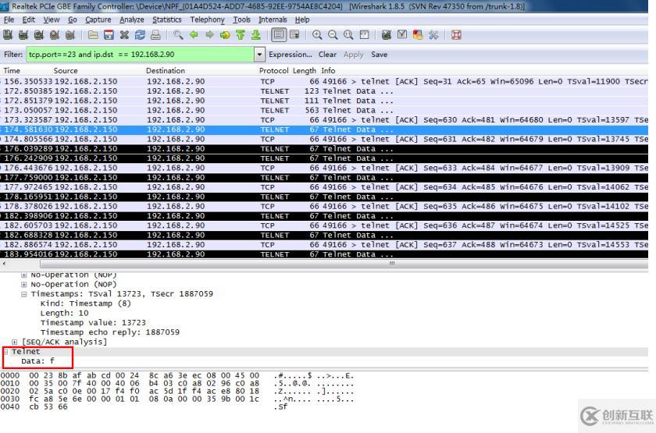Save this capture file icon
Screen dimensions: 656x433
(109, 35)
